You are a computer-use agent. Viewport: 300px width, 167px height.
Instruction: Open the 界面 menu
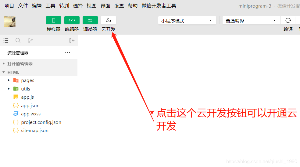pos(105,6)
